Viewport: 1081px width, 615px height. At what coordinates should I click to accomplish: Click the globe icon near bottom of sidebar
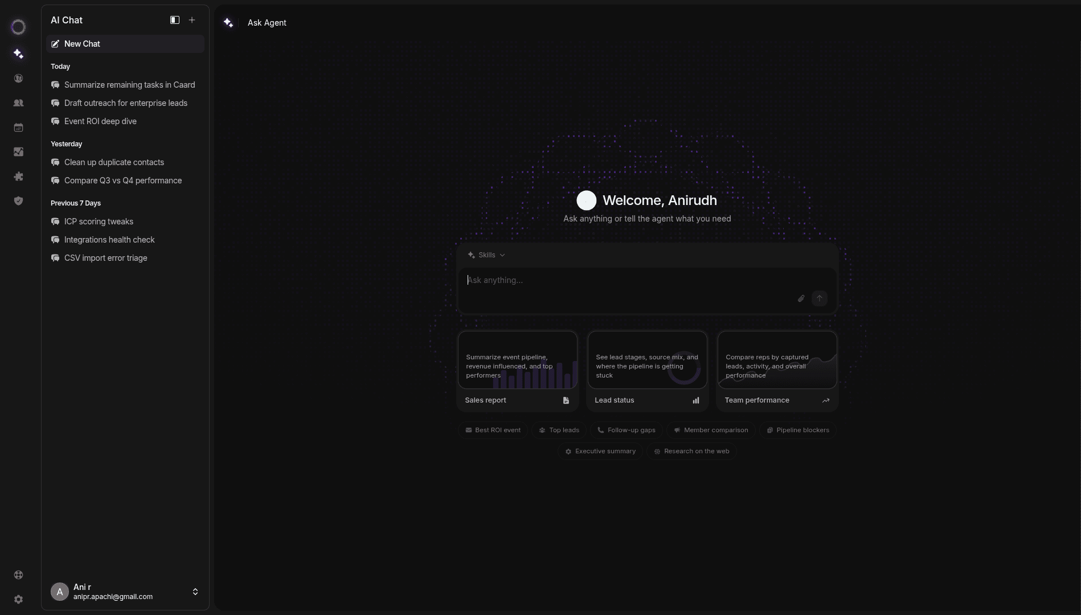(18, 575)
